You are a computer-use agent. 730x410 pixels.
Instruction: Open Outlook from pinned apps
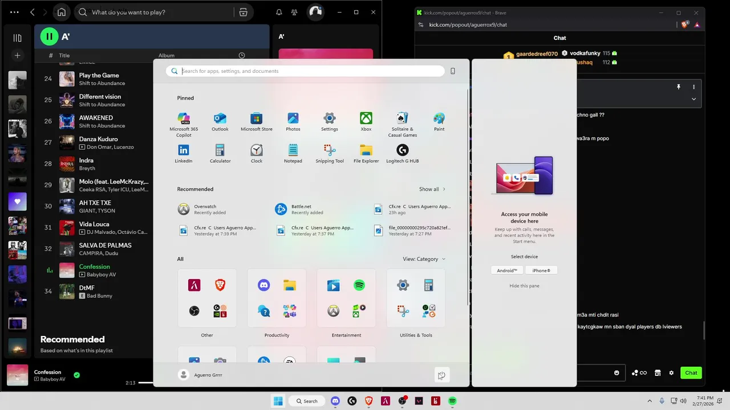click(x=220, y=122)
